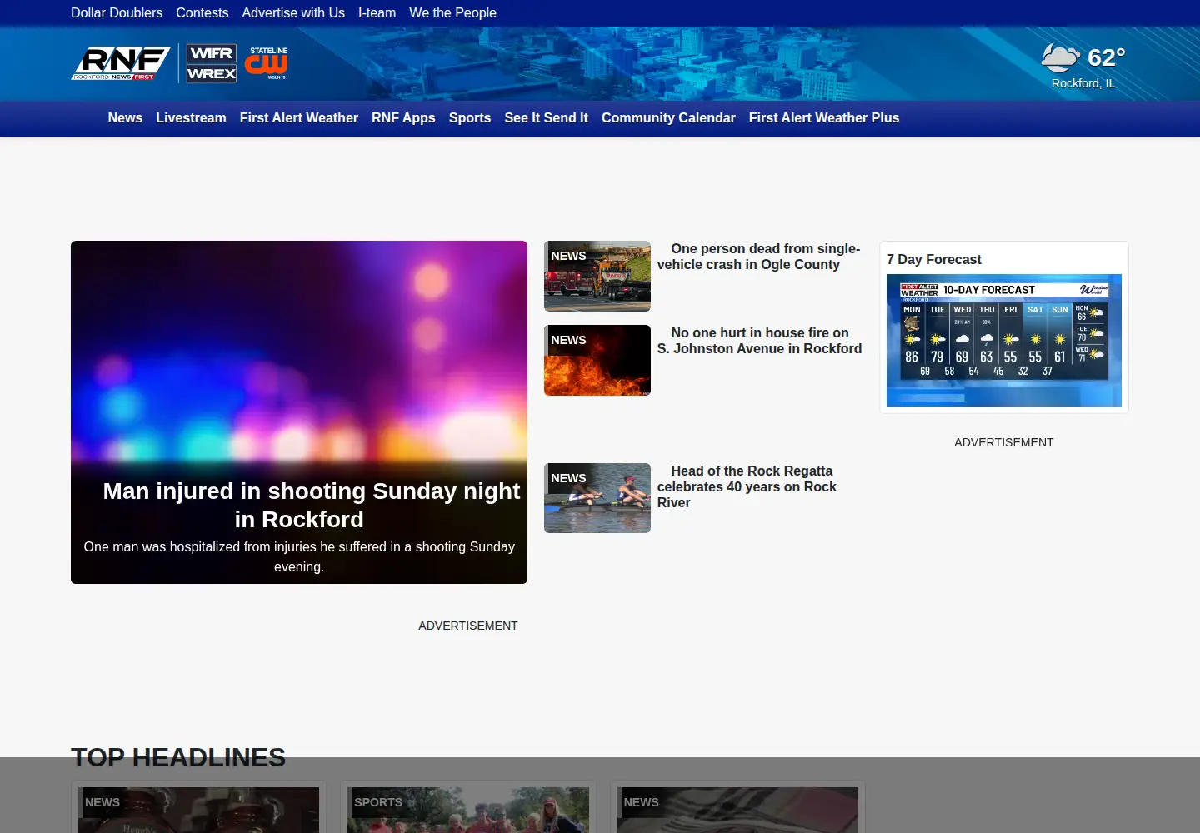Viewport: 1200px width, 833px height.
Task: Click the WIFR WREX station logo
Action: coord(212,63)
